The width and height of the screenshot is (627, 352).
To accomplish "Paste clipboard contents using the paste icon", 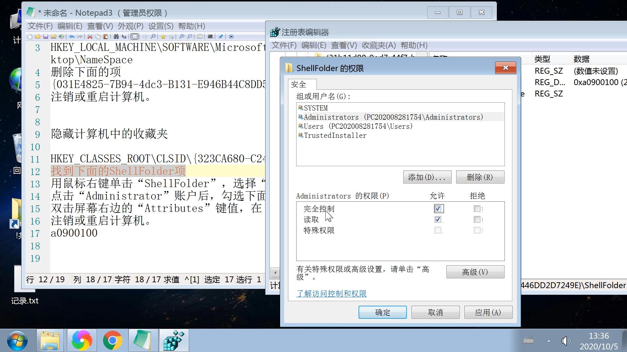I will coord(105,37).
